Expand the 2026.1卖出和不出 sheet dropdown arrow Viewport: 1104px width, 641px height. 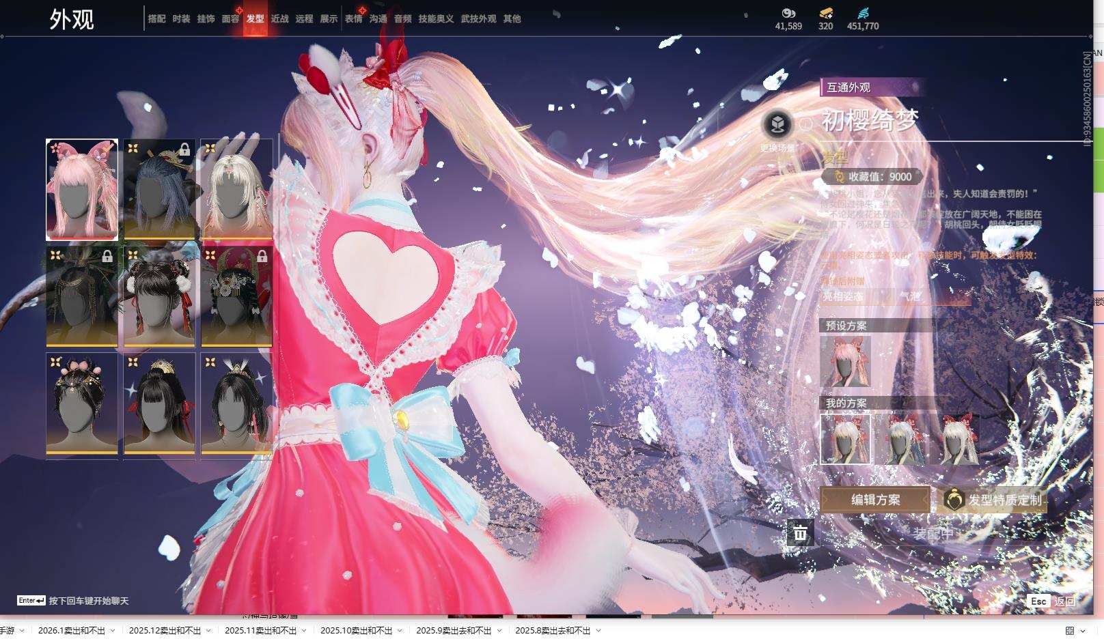click(113, 631)
